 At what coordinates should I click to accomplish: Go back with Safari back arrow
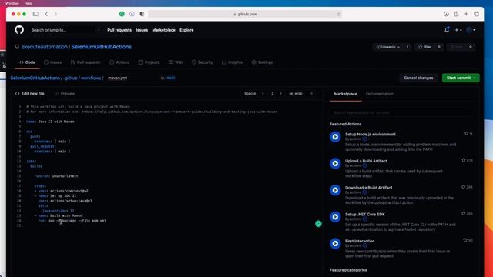click(x=46, y=14)
